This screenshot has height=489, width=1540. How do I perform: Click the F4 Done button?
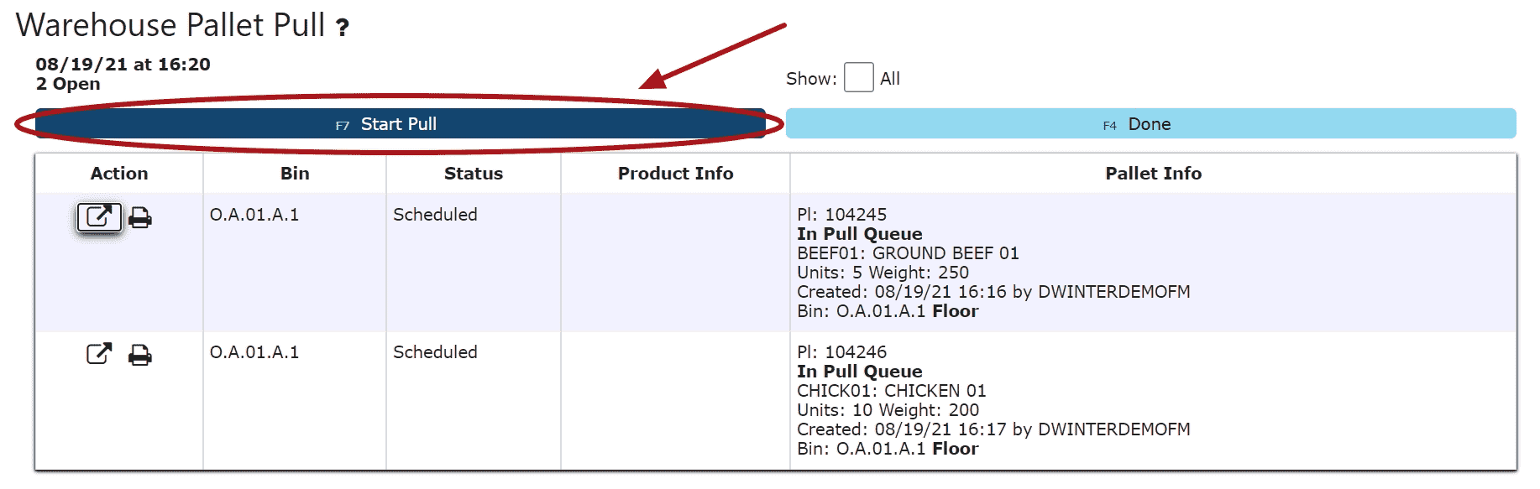pos(1150,124)
